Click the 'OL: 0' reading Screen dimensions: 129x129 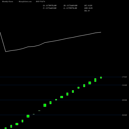[x=87, y=11]
